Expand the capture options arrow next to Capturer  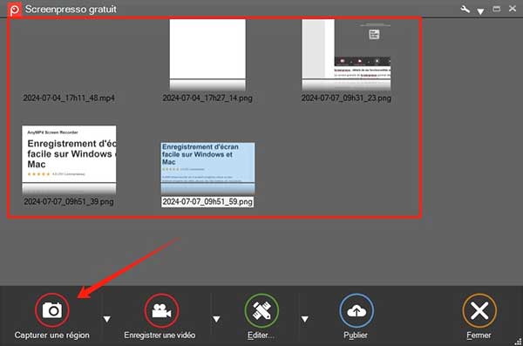tap(106, 319)
